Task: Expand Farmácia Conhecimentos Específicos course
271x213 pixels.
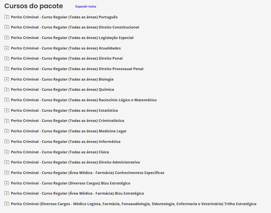Action: pos(87,173)
